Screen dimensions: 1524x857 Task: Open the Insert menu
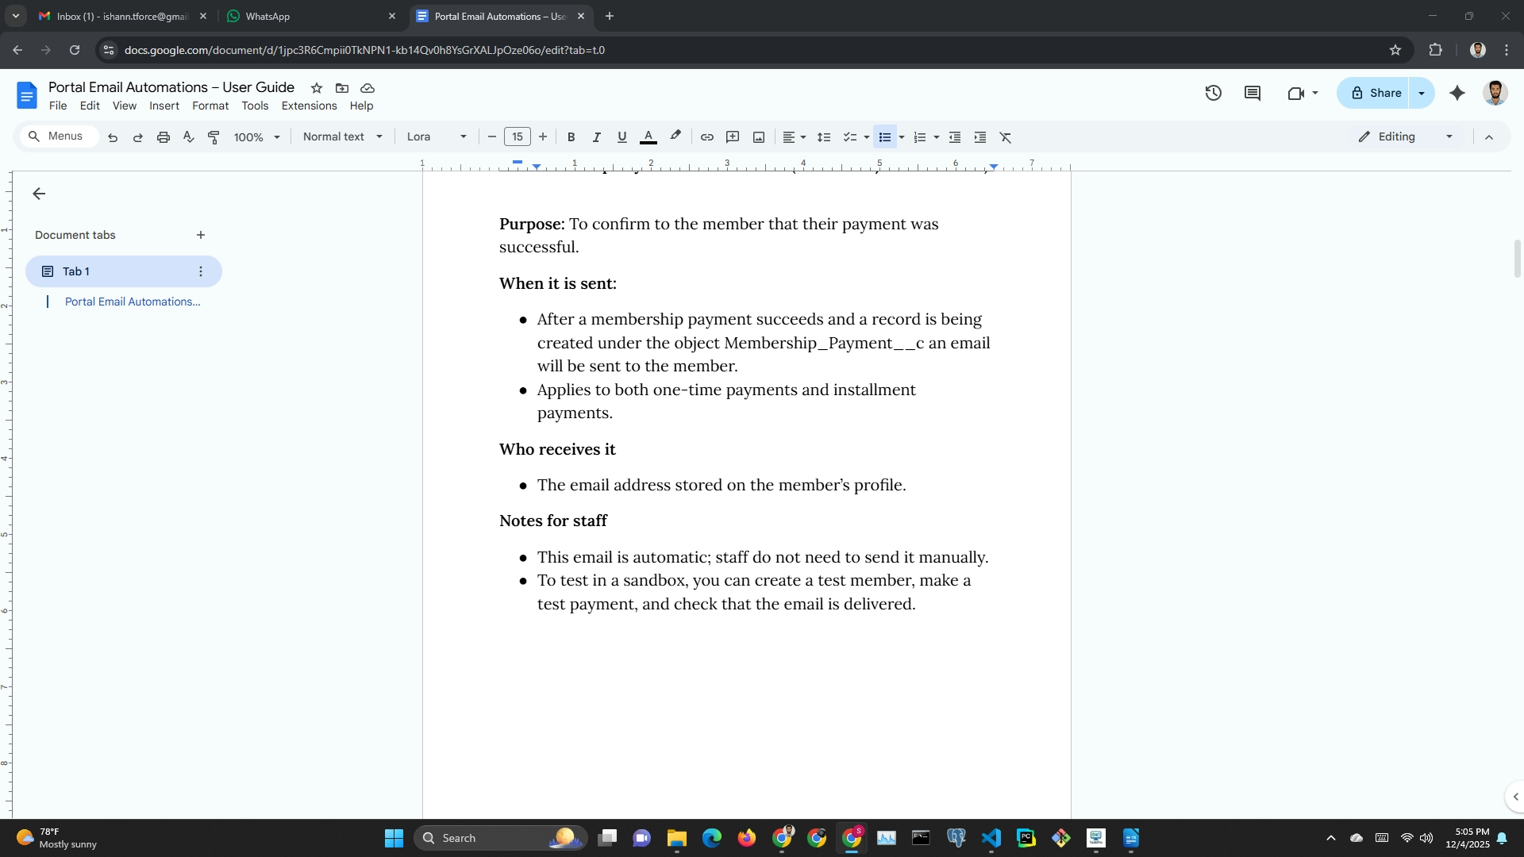click(164, 106)
